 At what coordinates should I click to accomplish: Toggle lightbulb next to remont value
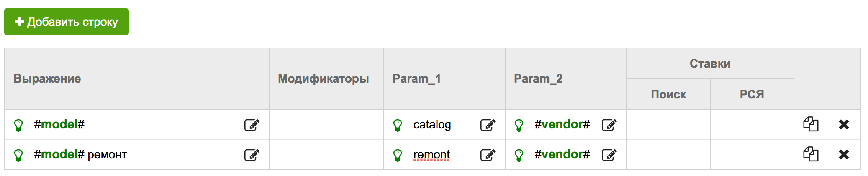pyautogui.click(x=398, y=155)
